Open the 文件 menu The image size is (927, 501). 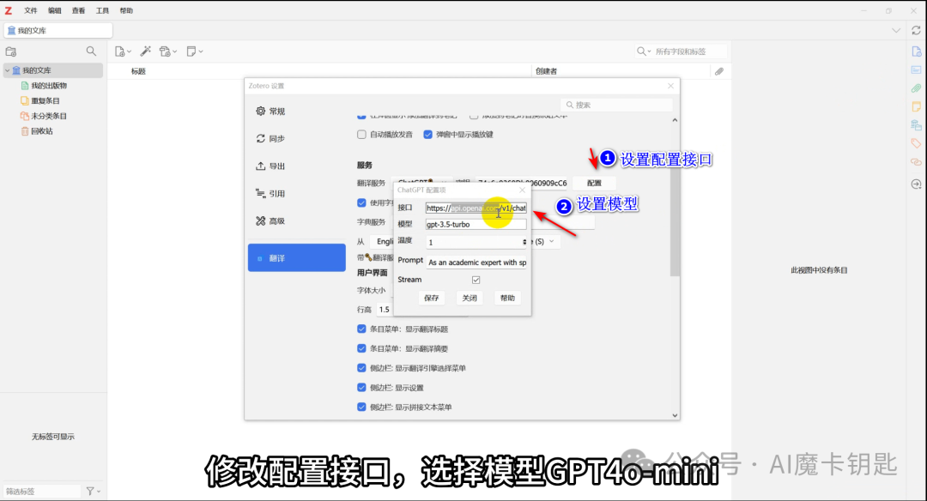coord(31,10)
